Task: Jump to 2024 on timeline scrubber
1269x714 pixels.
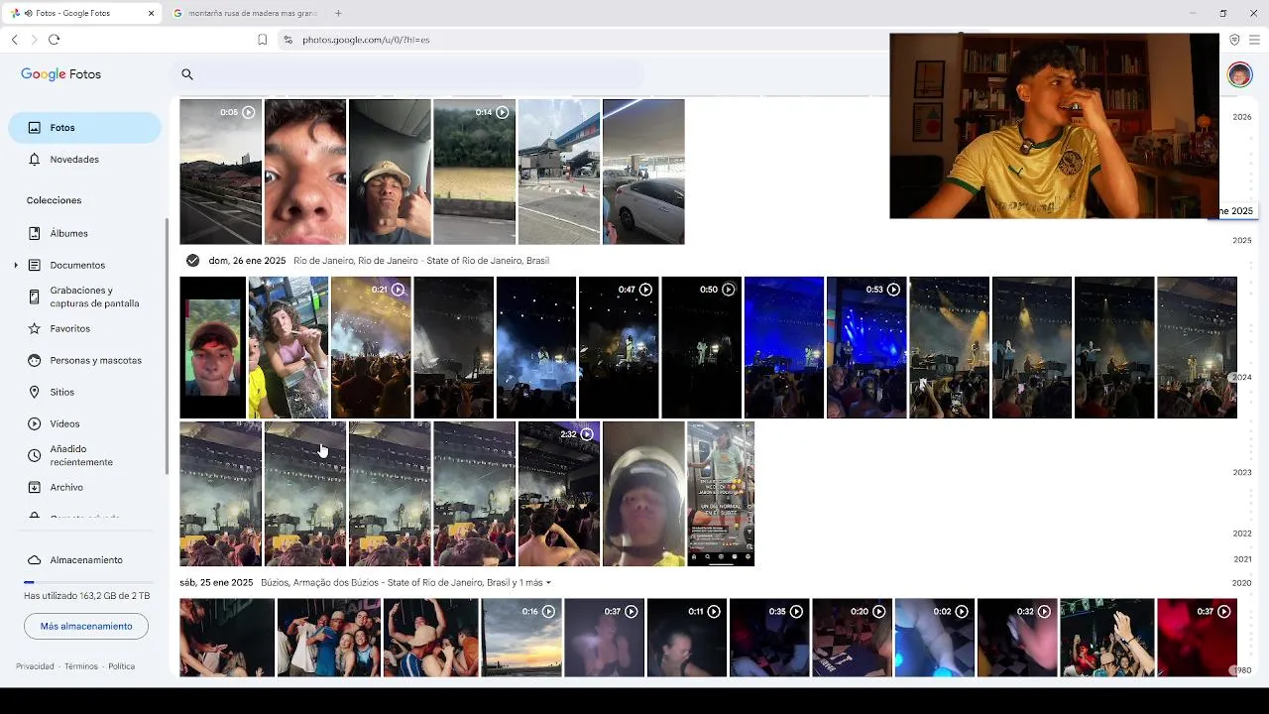Action: (x=1242, y=377)
